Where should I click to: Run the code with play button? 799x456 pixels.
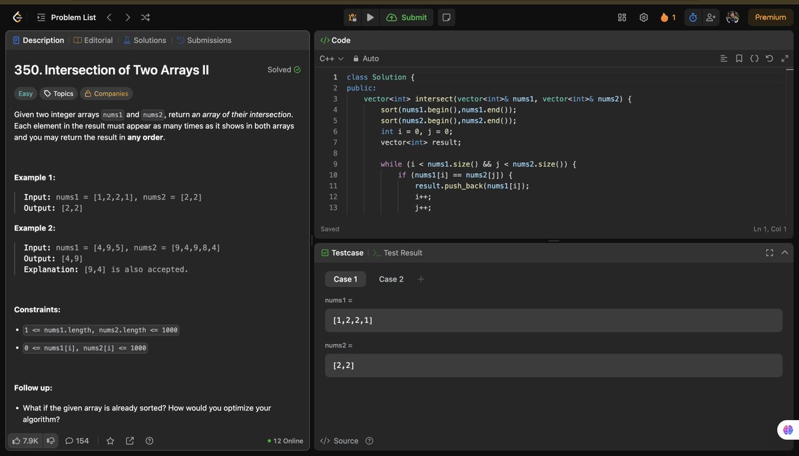click(x=370, y=17)
